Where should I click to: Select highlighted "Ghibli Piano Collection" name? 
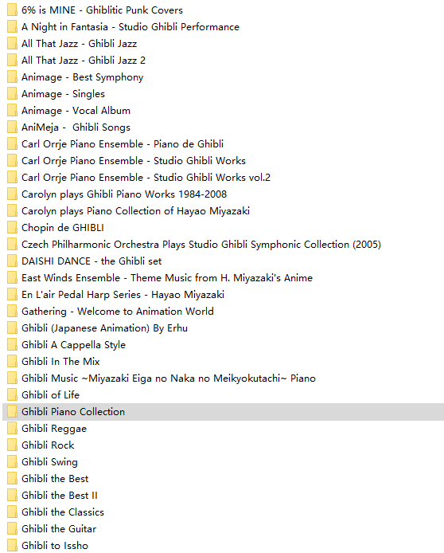coord(73,412)
